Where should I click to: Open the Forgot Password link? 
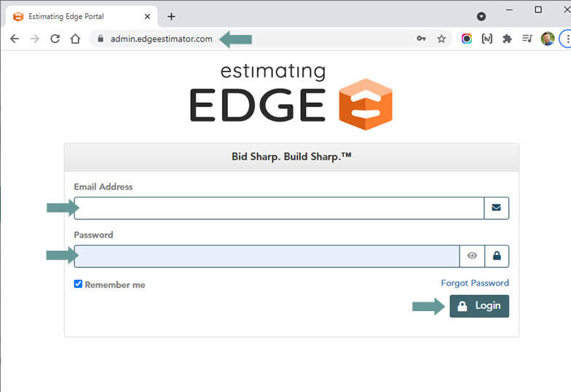coord(475,283)
